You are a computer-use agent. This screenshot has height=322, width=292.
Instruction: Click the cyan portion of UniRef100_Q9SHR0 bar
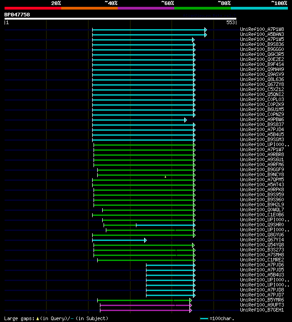pos(165,225)
